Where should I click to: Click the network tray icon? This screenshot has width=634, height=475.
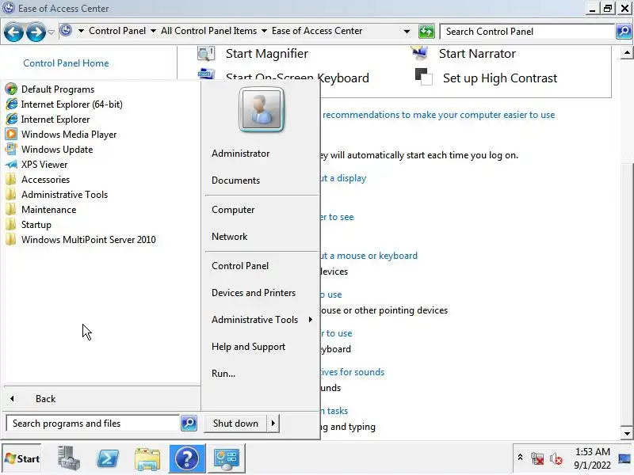[537, 458]
